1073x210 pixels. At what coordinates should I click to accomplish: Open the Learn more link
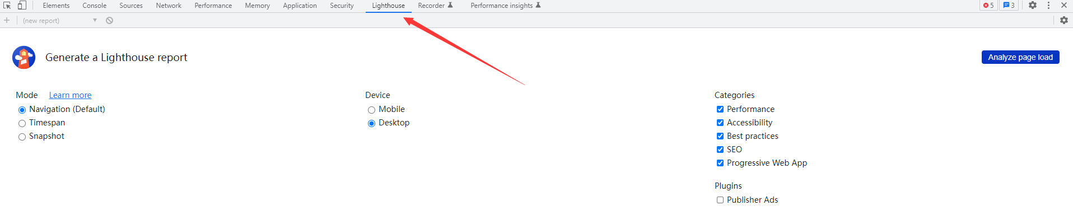click(70, 95)
